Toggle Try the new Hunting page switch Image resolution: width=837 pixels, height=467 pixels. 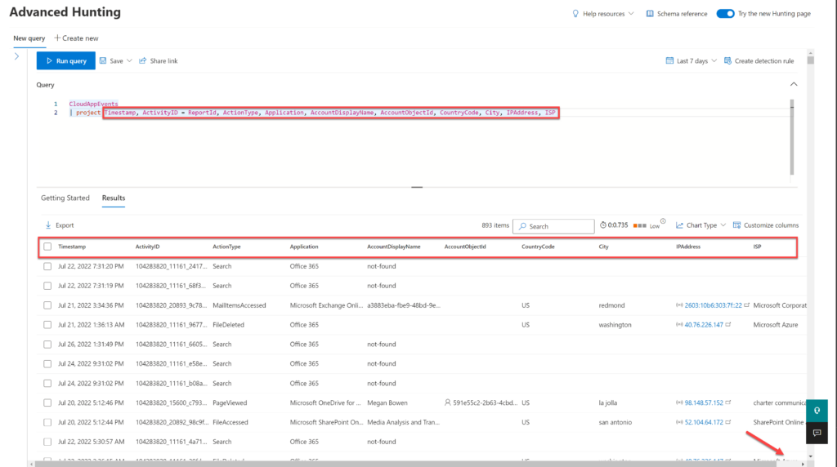[726, 14]
